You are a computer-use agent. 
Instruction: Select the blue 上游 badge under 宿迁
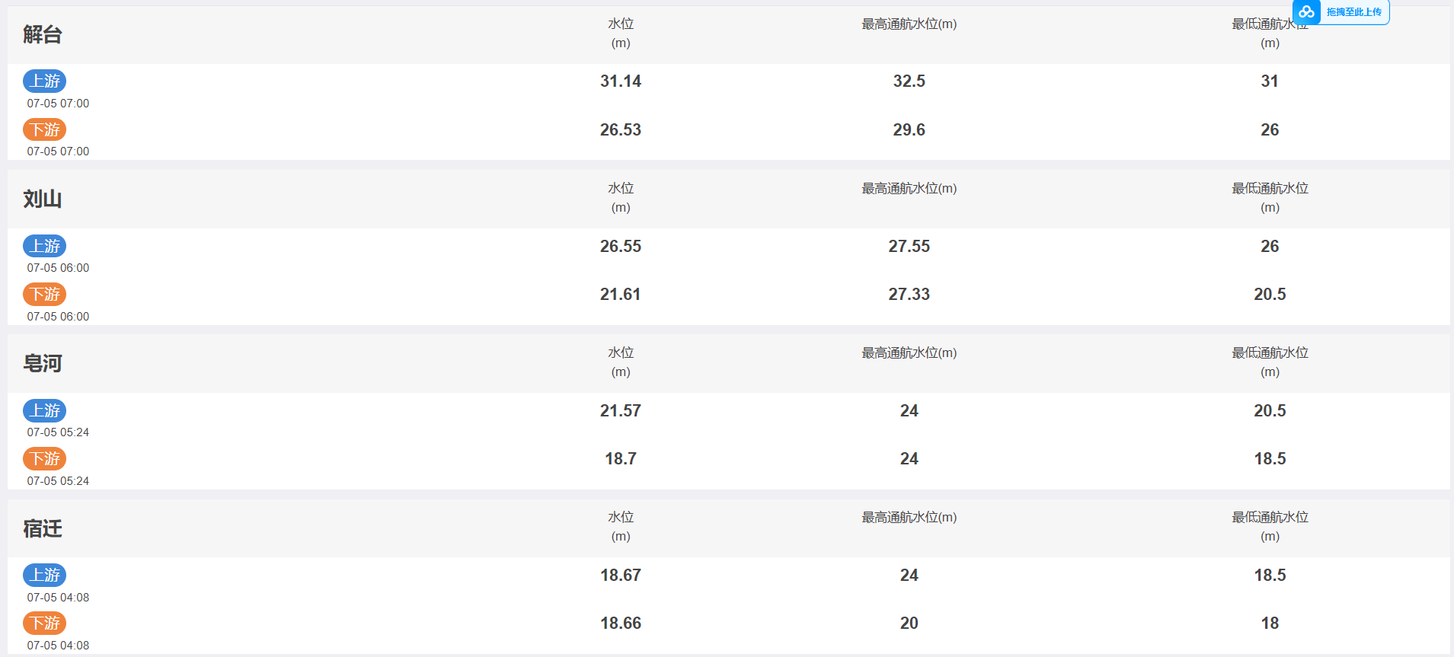pyautogui.click(x=45, y=575)
